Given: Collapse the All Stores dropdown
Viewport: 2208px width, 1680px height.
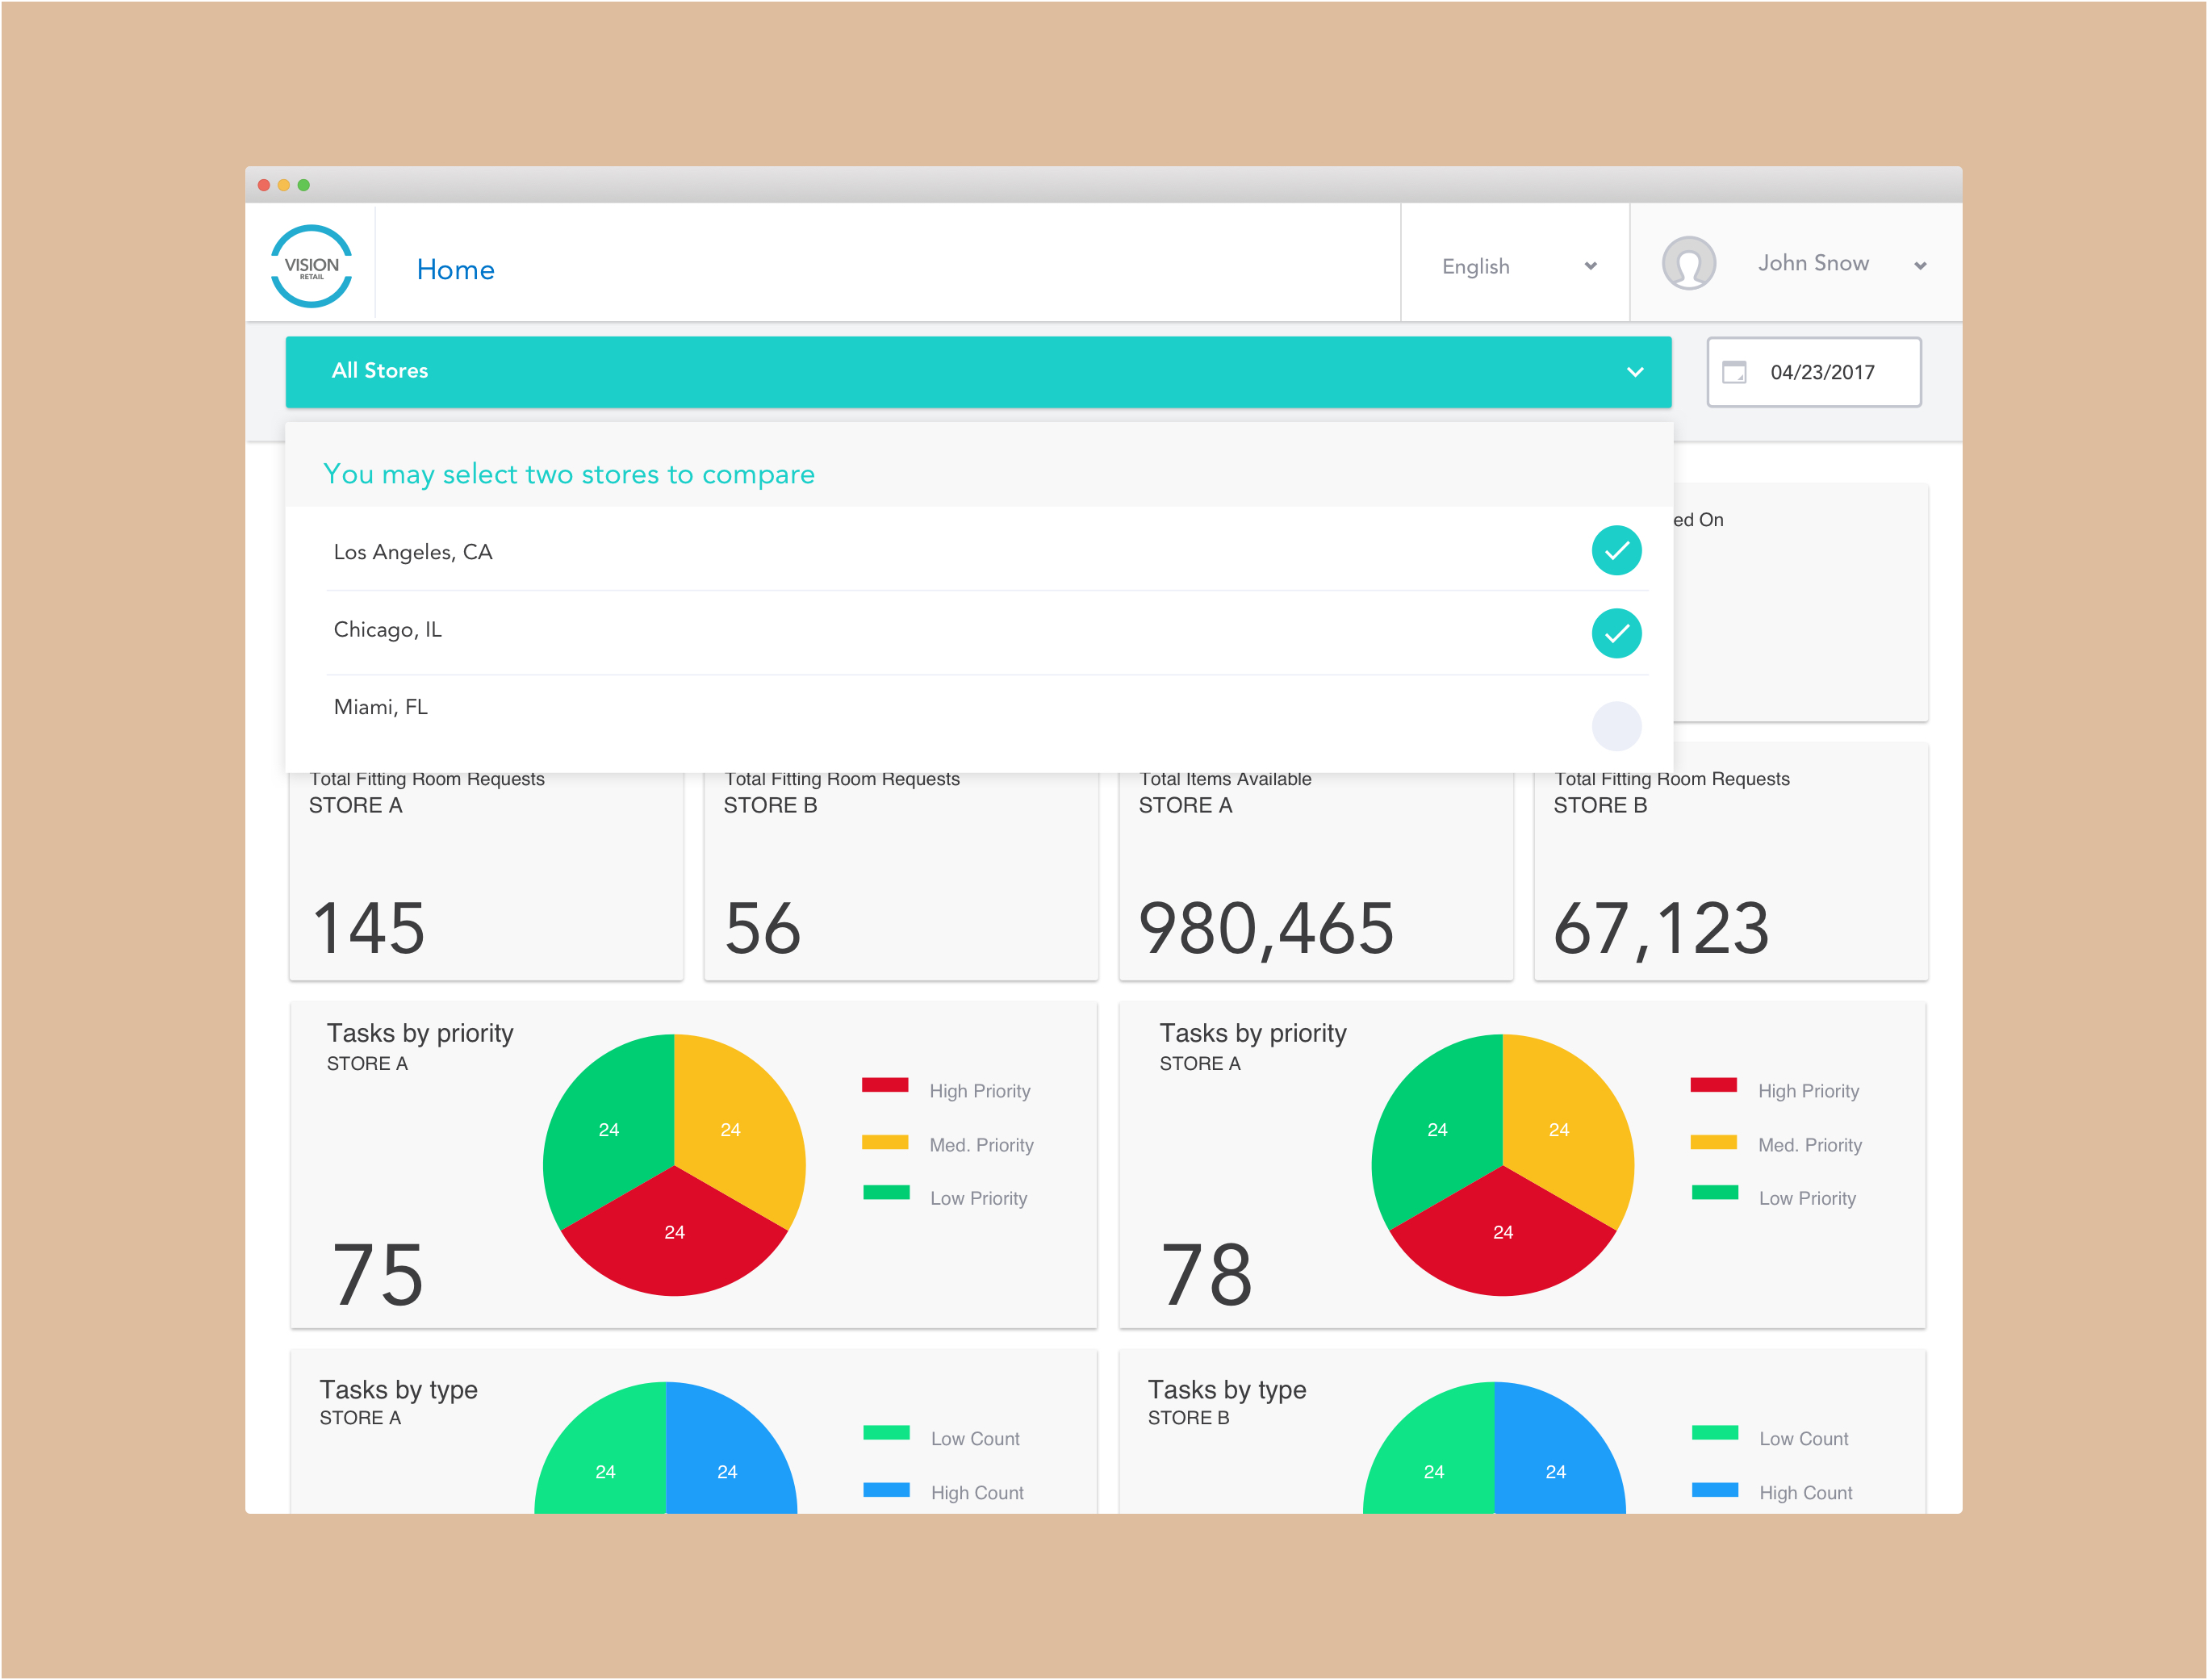Looking at the screenshot, I should click(1634, 372).
